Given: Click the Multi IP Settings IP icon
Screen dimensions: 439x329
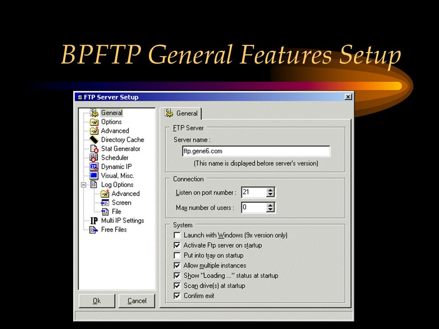Looking at the screenshot, I should point(94,221).
